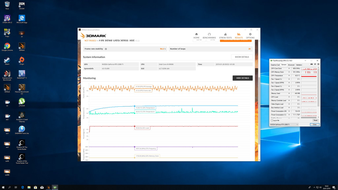Take GPU-Z screenshot with camera icon
This screenshot has width=338, height=190.
coord(312,64)
